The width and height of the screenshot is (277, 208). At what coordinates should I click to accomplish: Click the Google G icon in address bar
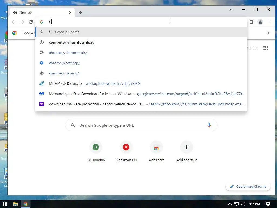(x=42, y=22)
